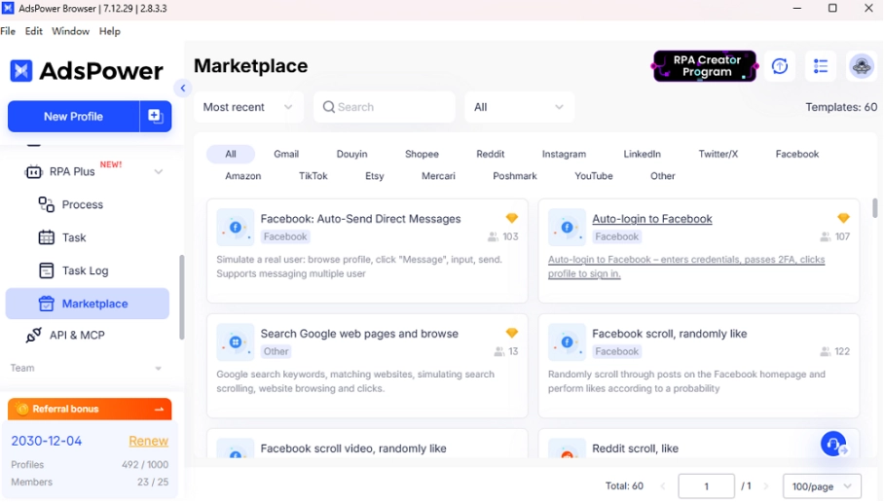Click the Marketplace shop icon in sidebar
The width and height of the screenshot is (884, 502).
(46, 304)
